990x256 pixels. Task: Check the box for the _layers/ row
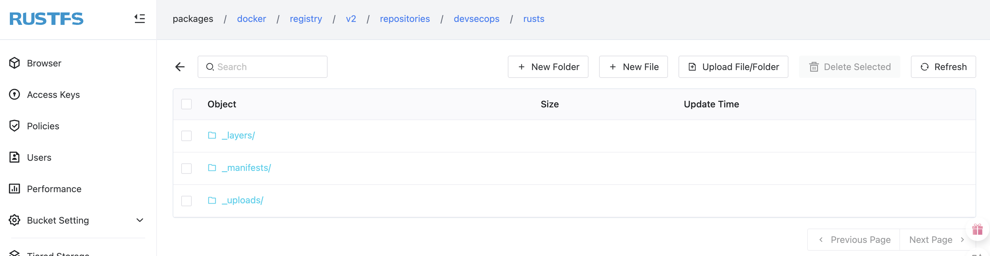(186, 136)
